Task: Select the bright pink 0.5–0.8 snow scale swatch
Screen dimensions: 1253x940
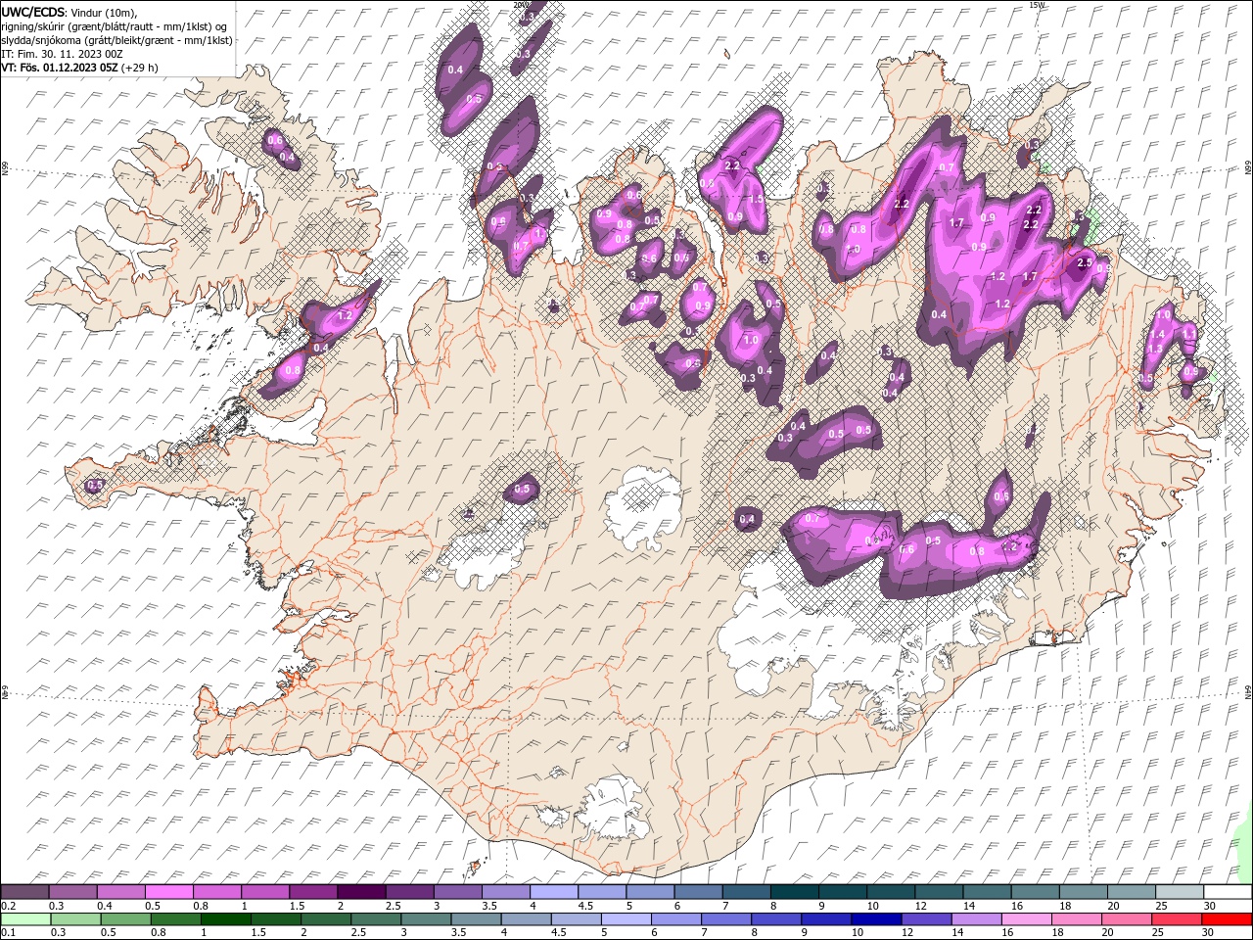Action: [168, 892]
